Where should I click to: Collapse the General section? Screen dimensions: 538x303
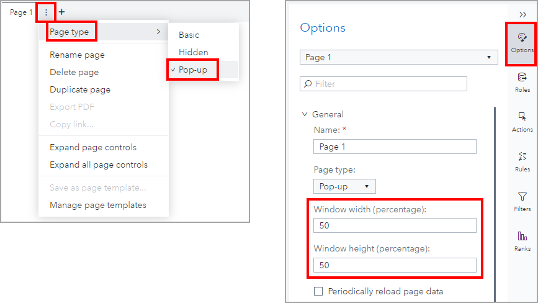305,114
